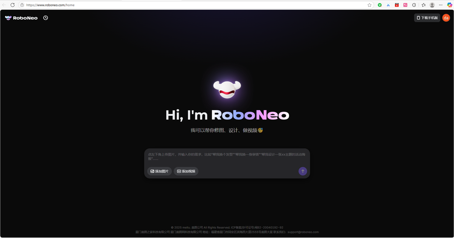
Task: Click the purple send arrow button
Action: pyautogui.click(x=303, y=171)
